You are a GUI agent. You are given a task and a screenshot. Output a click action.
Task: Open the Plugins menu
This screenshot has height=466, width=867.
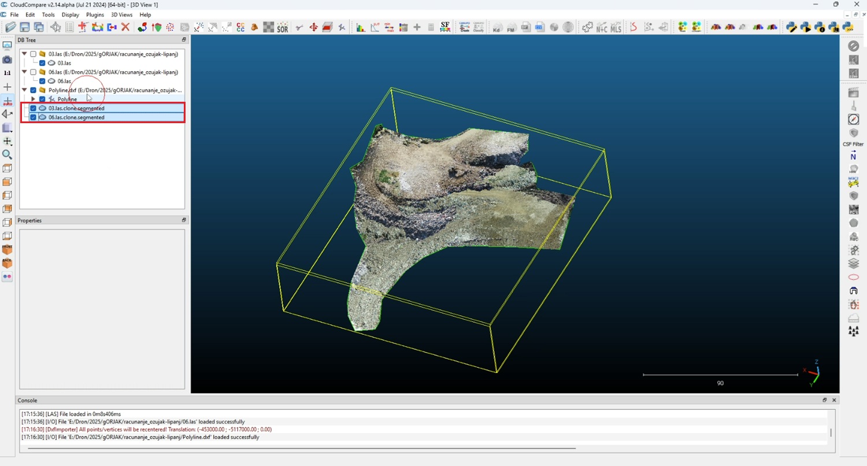95,14
